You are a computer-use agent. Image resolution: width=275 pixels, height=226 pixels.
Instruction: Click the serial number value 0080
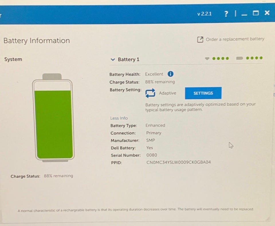(152, 155)
